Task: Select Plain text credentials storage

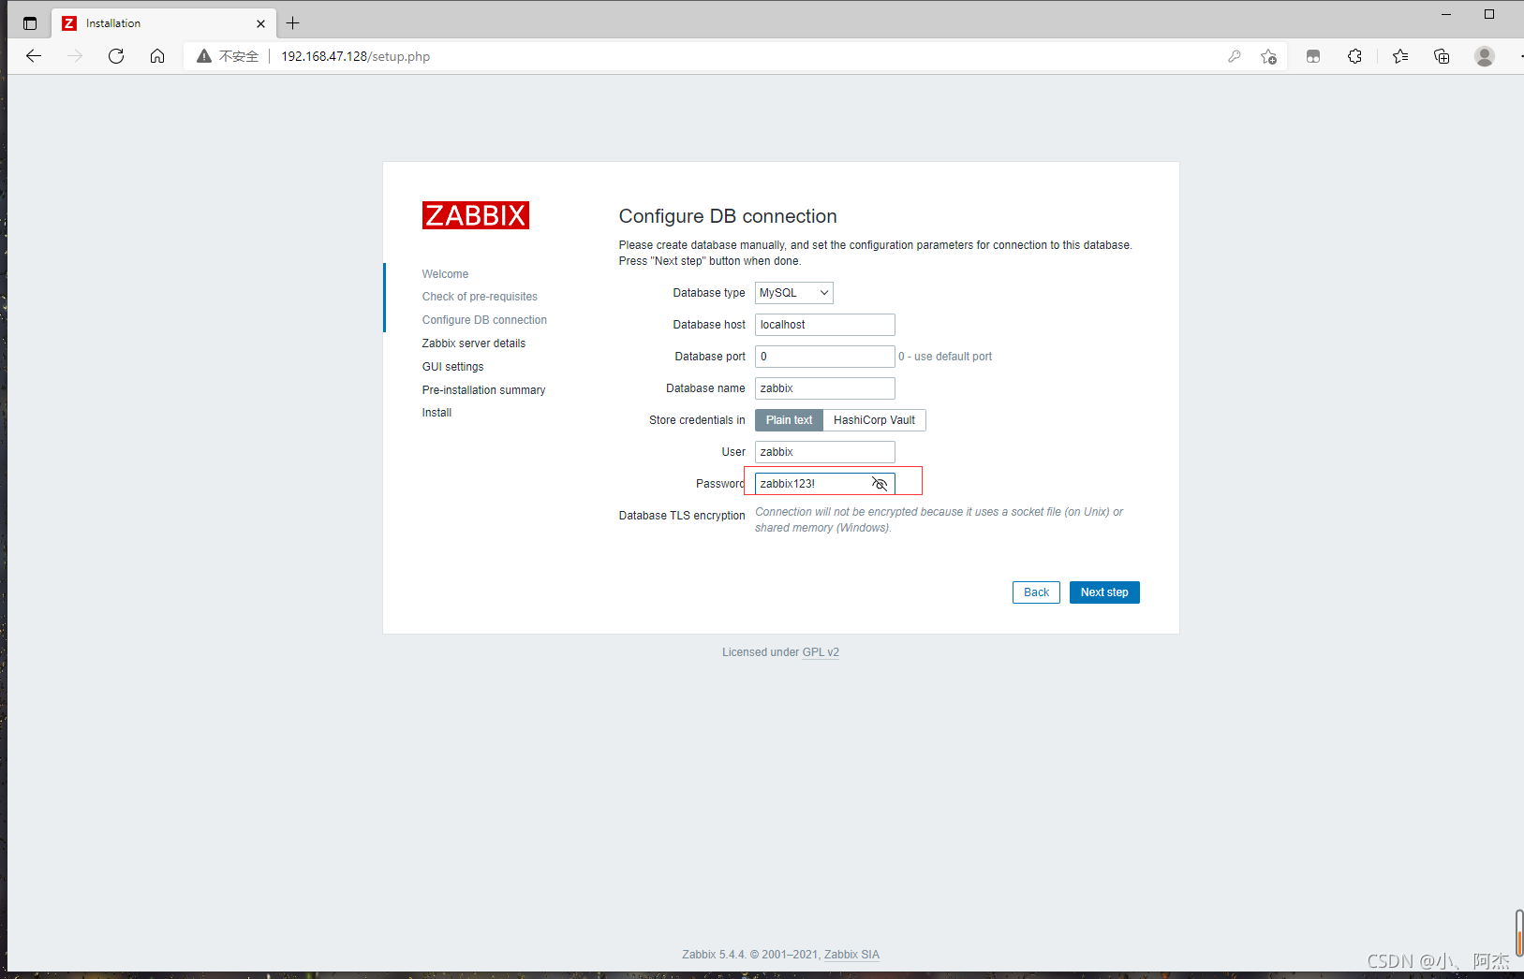Action: (789, 420)
